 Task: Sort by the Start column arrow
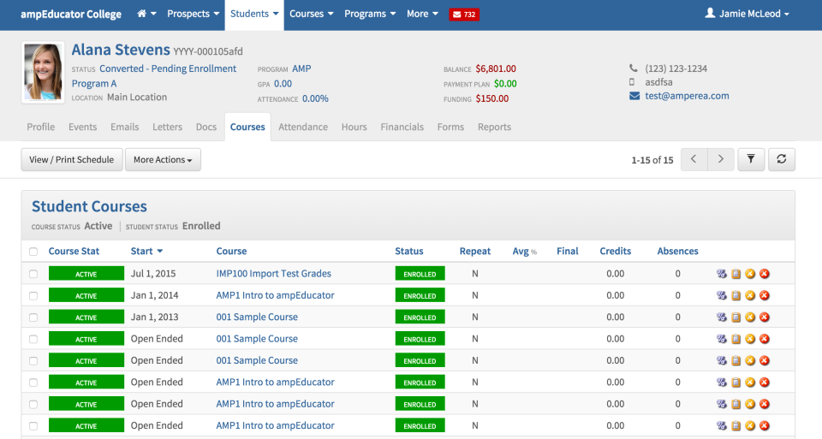[x=160, y=252]
